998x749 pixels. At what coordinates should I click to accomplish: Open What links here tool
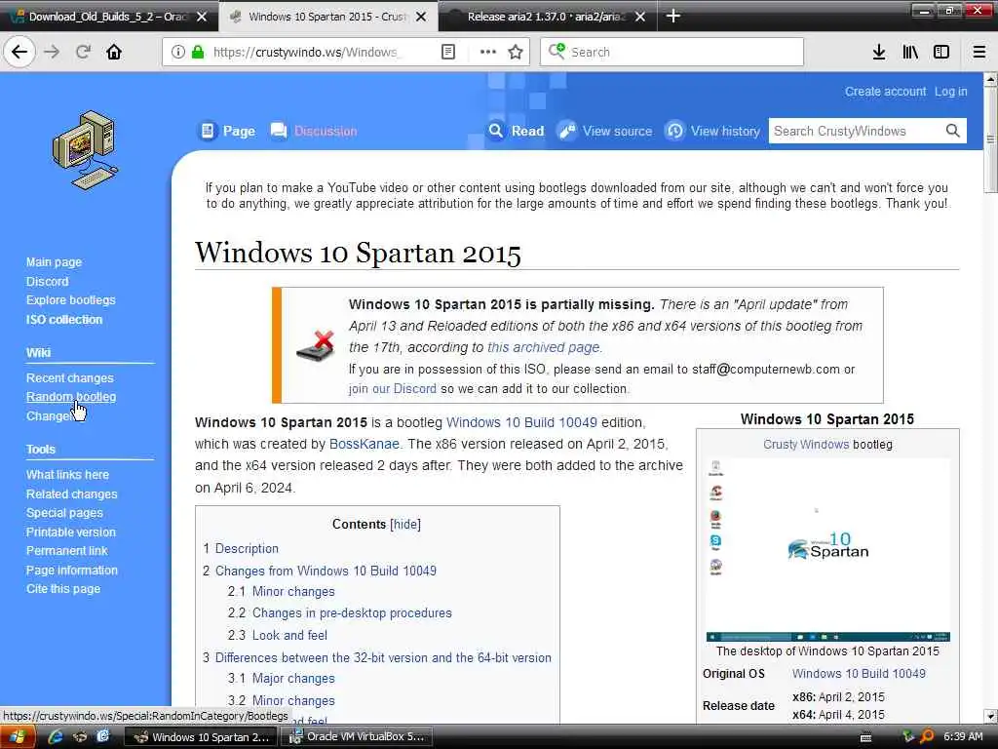[67, 475]
